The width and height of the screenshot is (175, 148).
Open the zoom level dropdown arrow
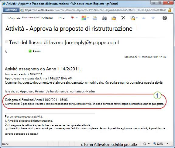coord(167,144)
